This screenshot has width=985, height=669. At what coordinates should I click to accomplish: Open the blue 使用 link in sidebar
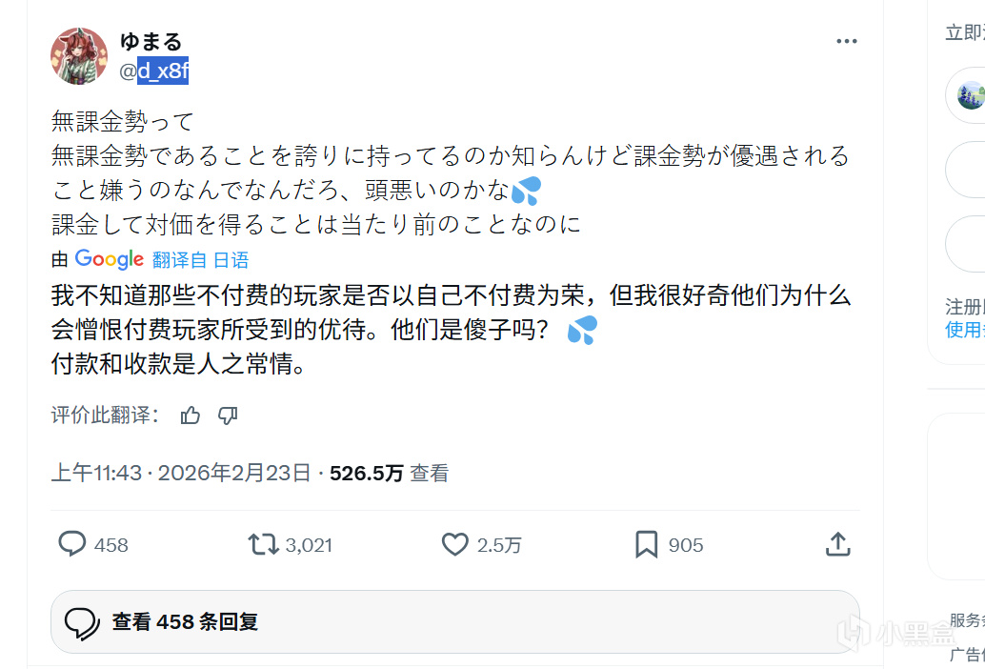pos(964,330)
